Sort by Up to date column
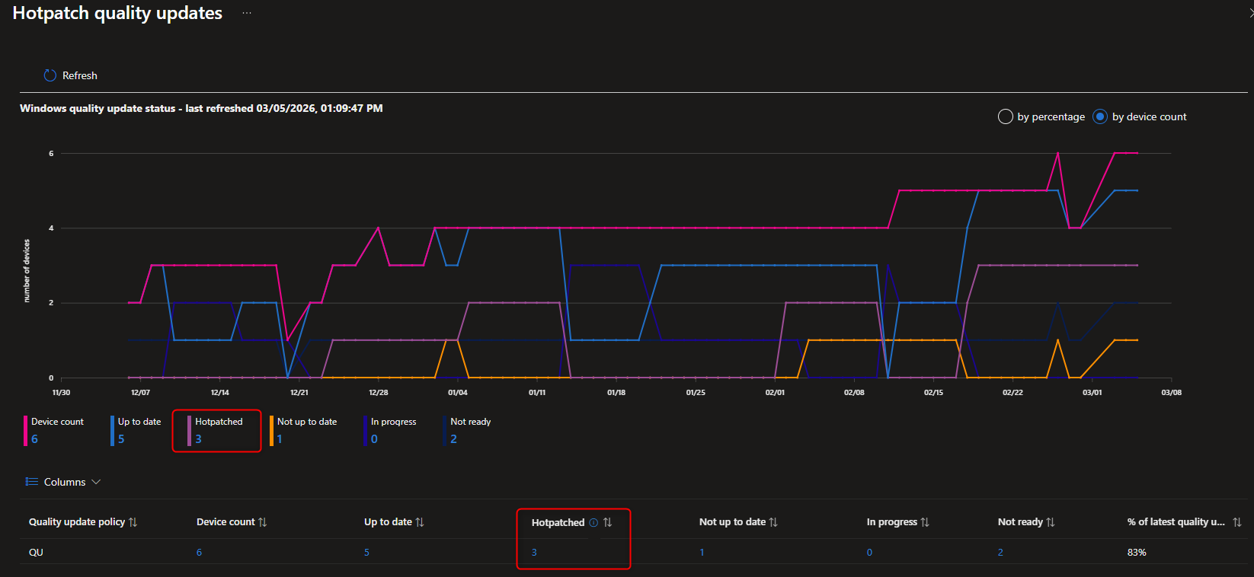Viewport: 1254px width, 577px height. point(420,522)
